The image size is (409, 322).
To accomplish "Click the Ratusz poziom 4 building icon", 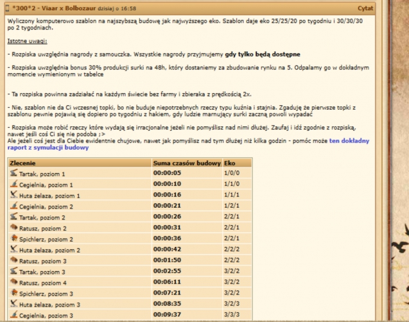I will pyautogui.click(x=14, y=283).
